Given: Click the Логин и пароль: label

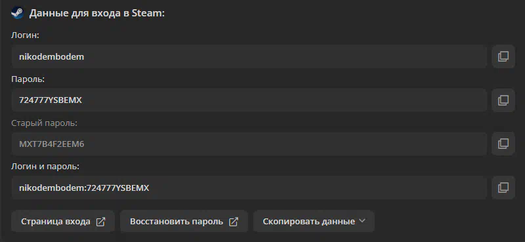Looking at the screenshot, I should (45, 167).
